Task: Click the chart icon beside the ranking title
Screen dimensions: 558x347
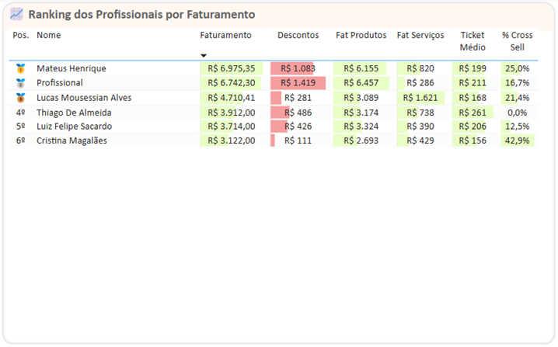Action: (x=16, y=14)
